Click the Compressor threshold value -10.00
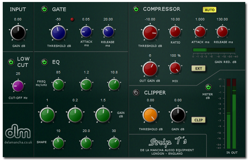The height and width of the screenshot is (161, 248). click(x=150, y=19)
